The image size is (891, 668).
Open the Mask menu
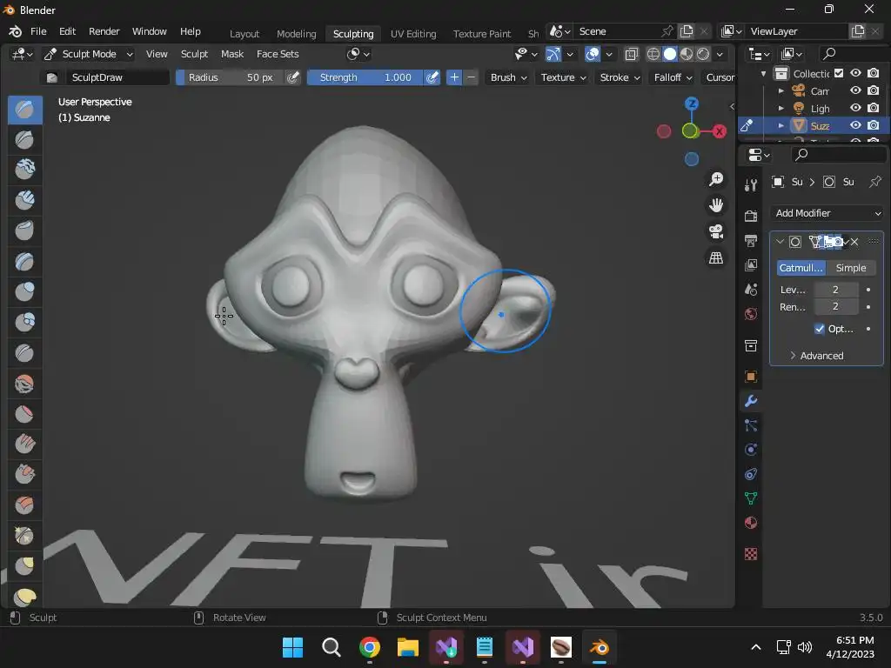(231, 54)
